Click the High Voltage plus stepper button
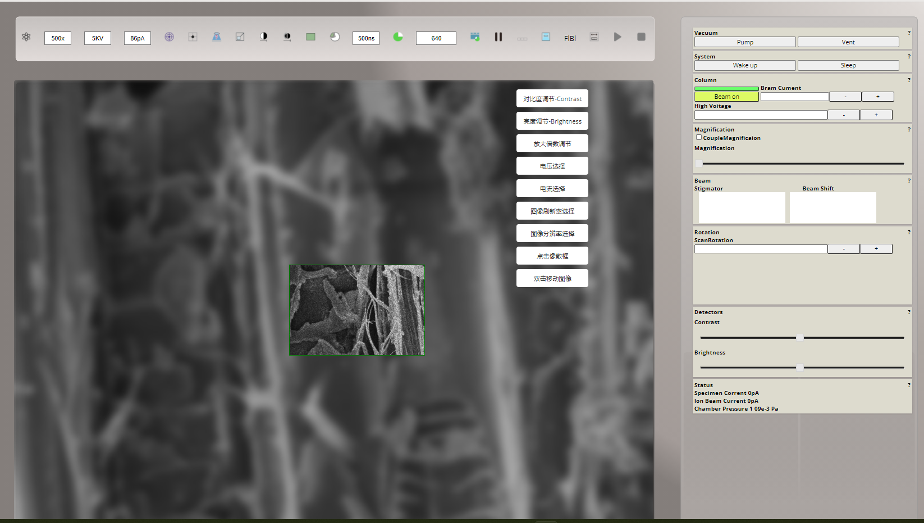This screenshot has width=924, height=523. coord(876,115)
